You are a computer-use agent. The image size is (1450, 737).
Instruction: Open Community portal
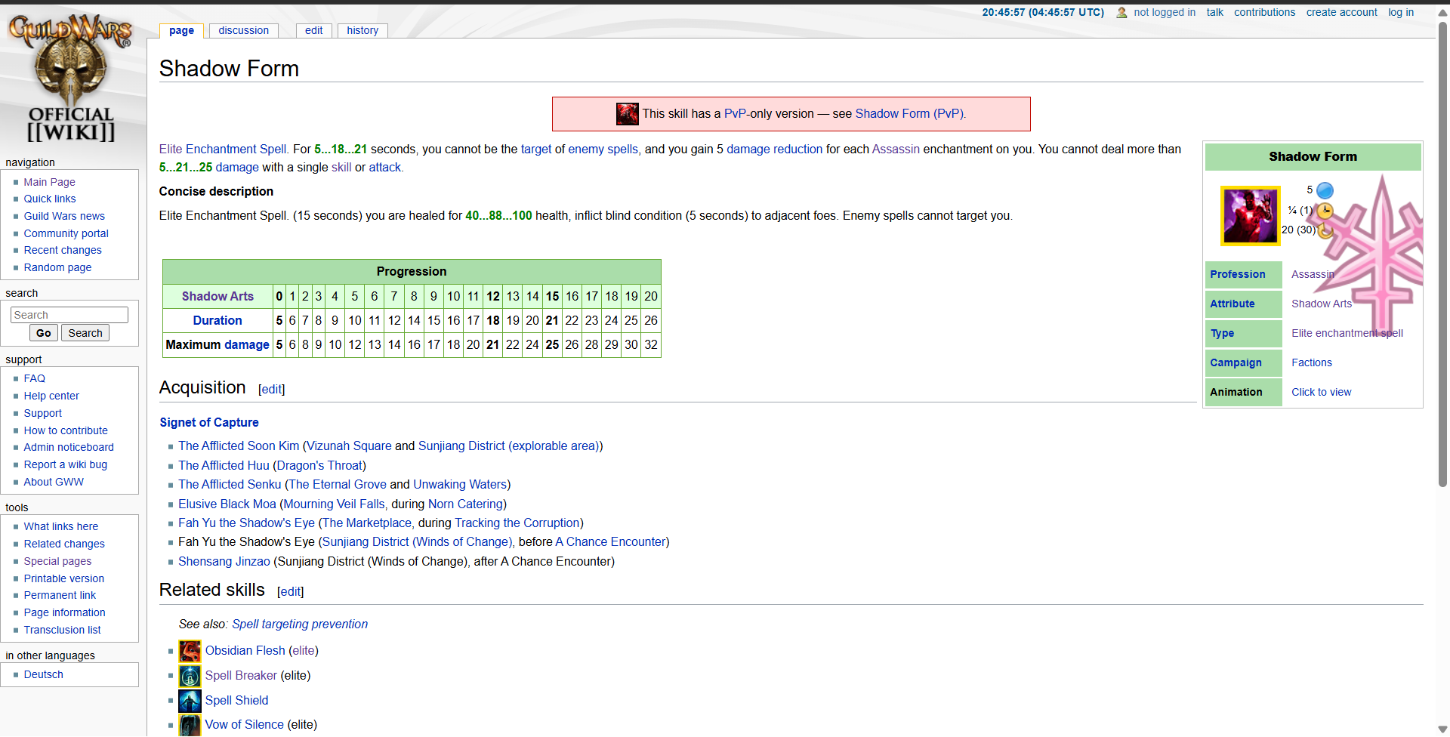point(66,234)
